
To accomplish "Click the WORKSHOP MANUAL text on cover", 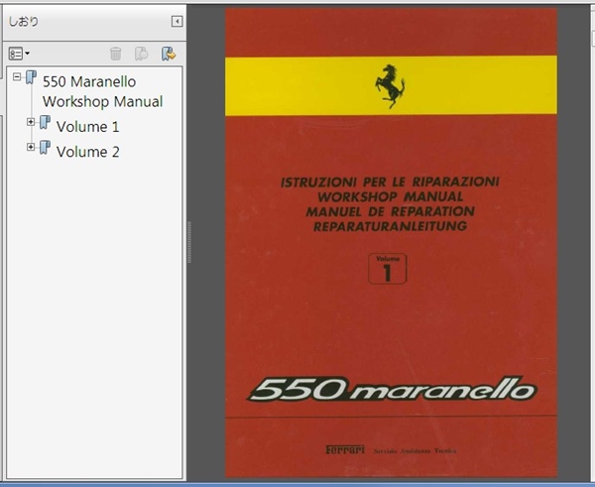I will (391, 197).
